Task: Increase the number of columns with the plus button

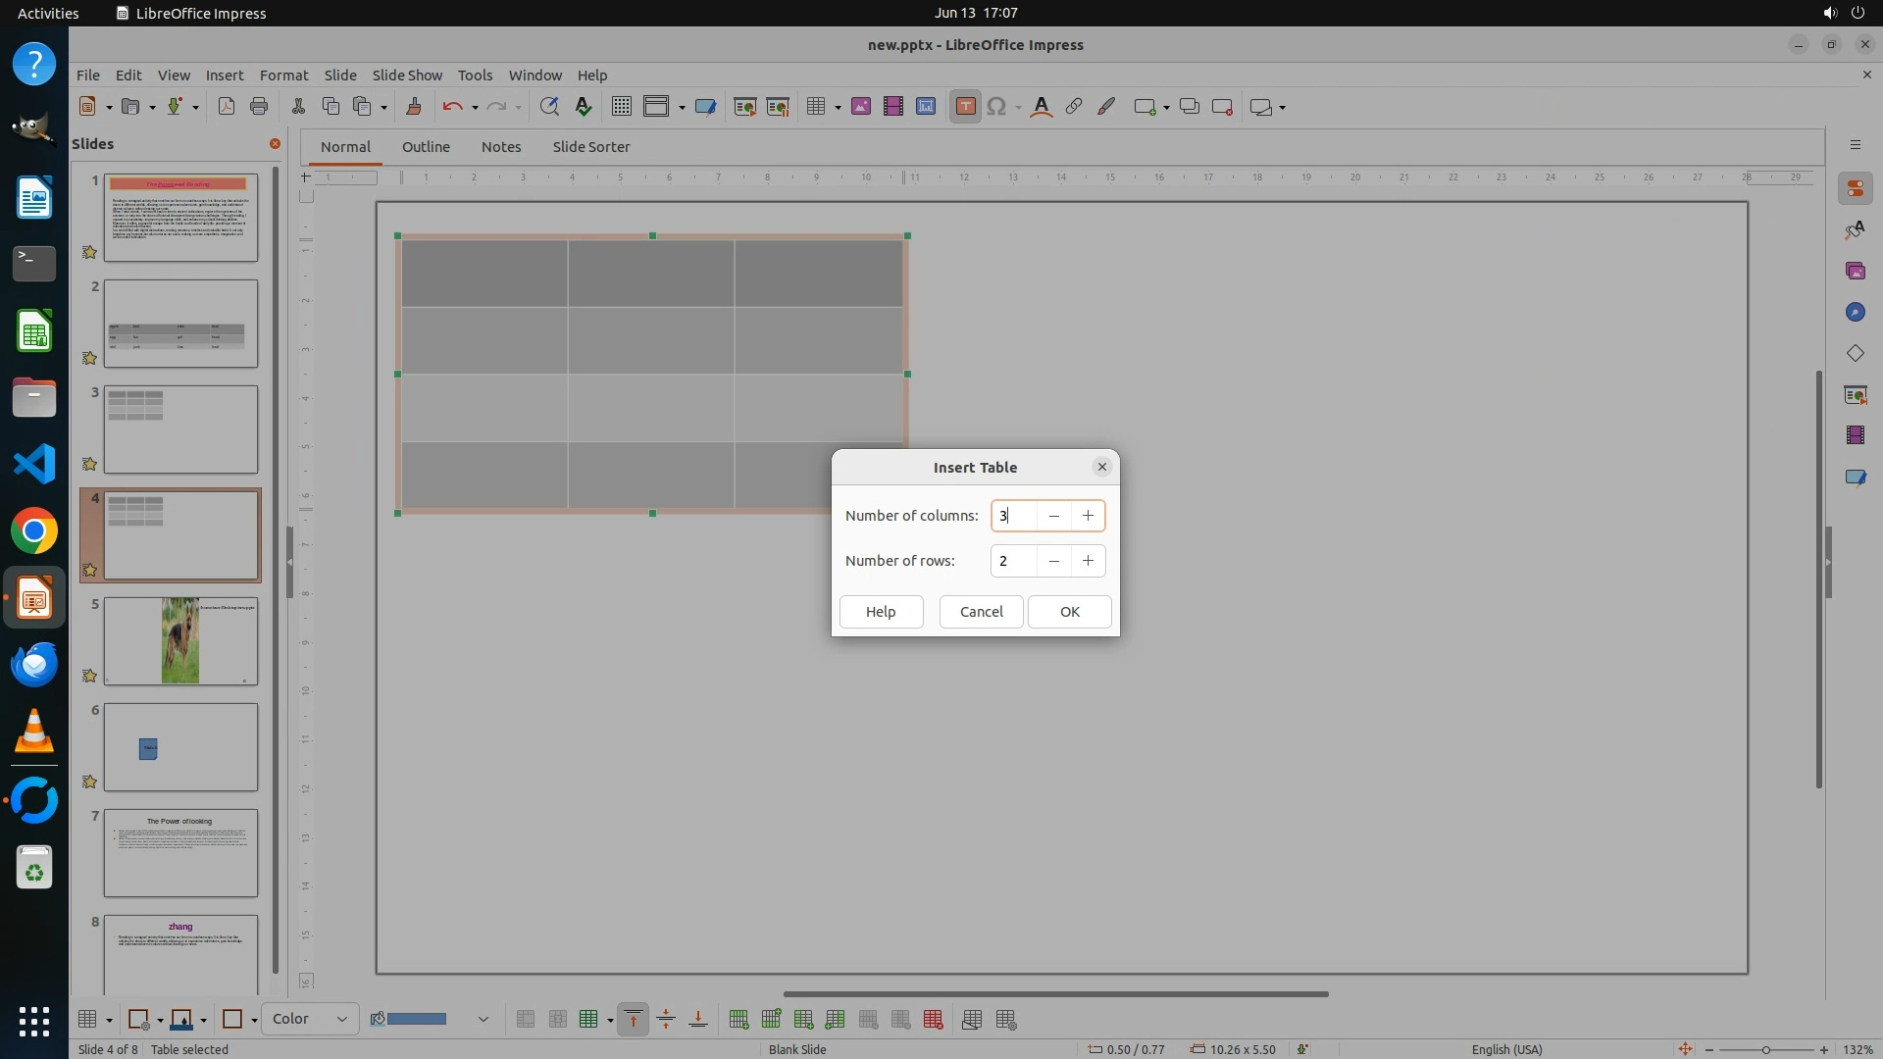Action: (1088, 516)
